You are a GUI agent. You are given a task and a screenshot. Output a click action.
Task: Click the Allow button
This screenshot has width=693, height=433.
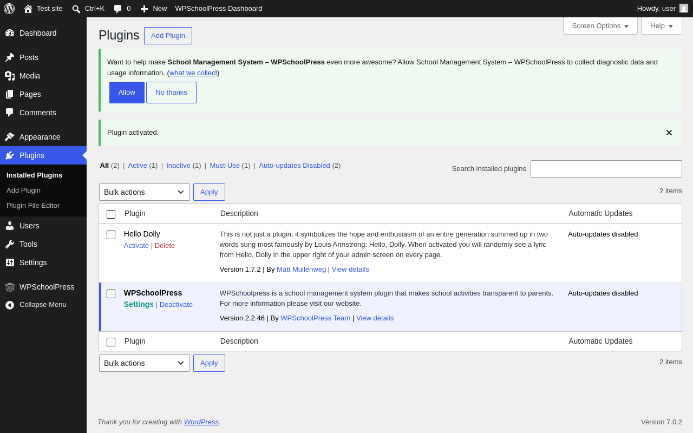point(127,93)
